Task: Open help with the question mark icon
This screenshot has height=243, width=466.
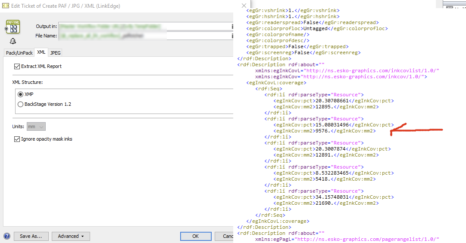Action: [7, 236]
